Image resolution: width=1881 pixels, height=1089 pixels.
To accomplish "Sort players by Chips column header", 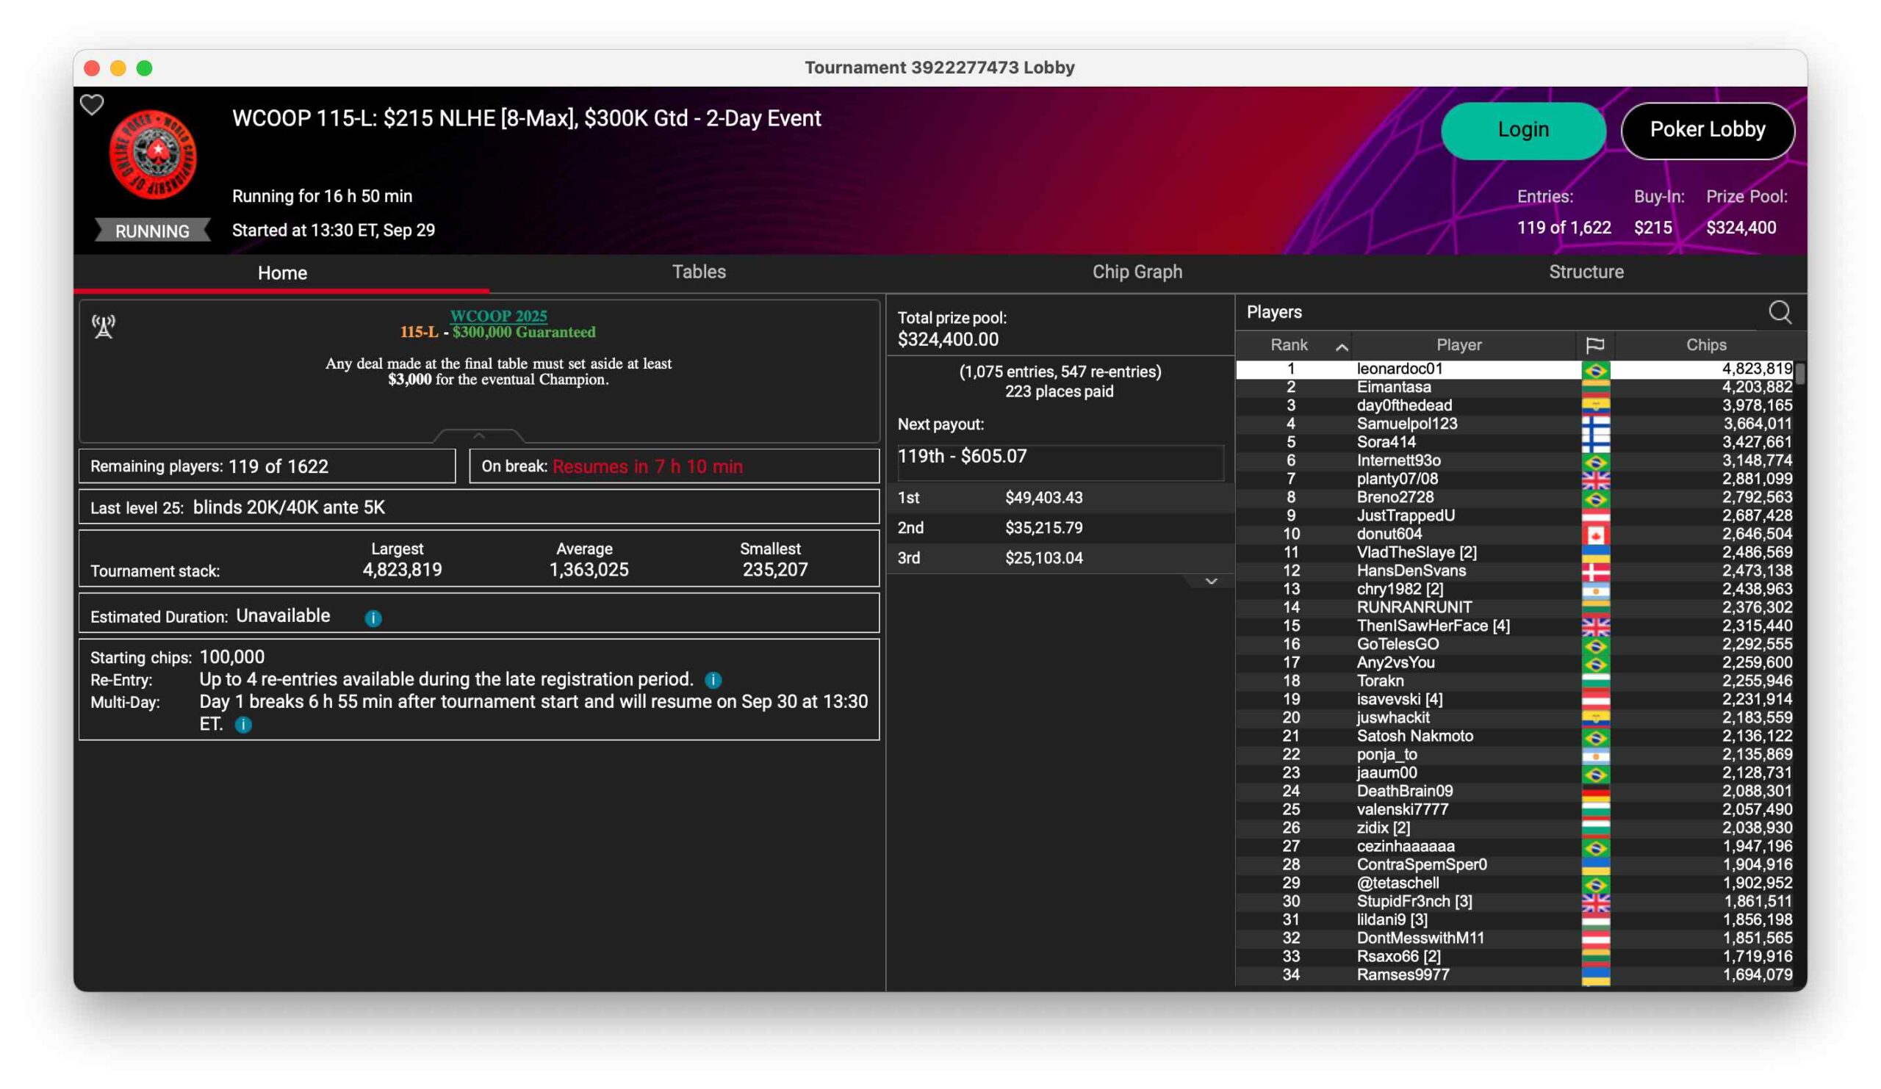I will (1705, 344).
